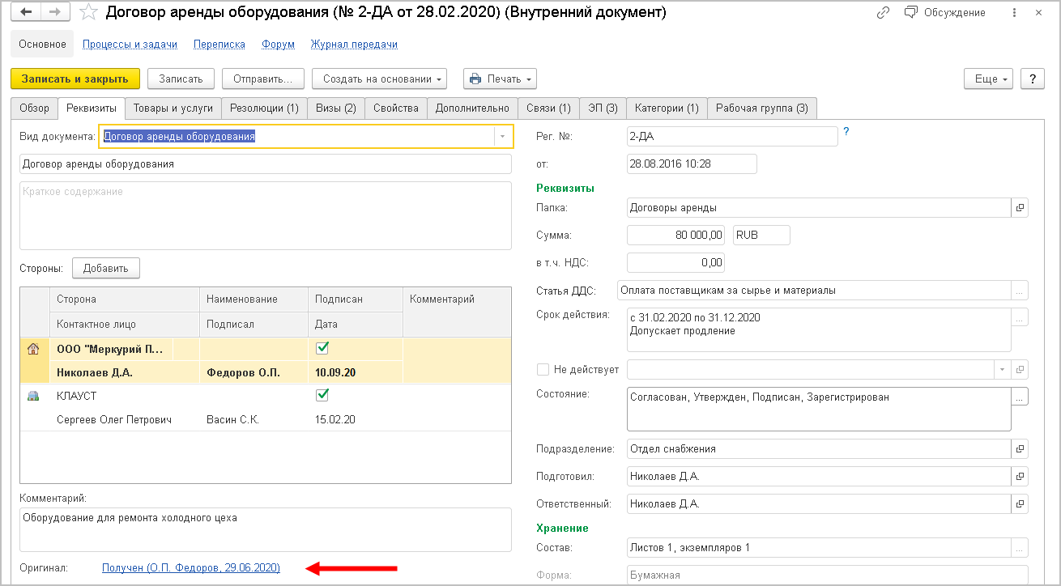Screen dimensions: 1061x586
Task: Open the Папка field's open-item icon
Action: pos(1020,208)
